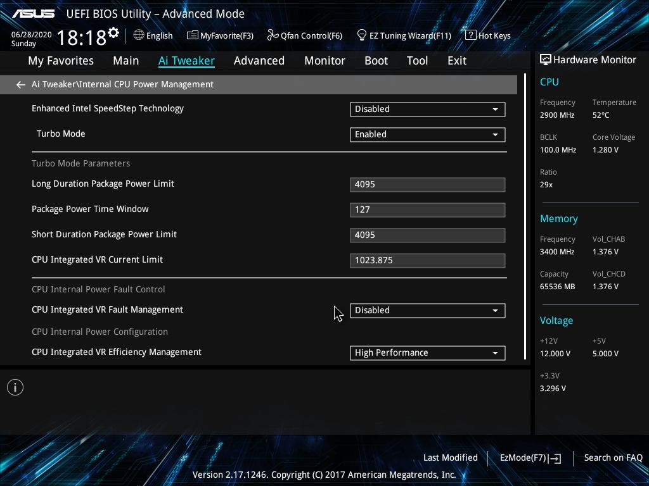Click the SpeedStep dropdown arrow
This screenshot has height=486, width=649.
tap(495, 109)
